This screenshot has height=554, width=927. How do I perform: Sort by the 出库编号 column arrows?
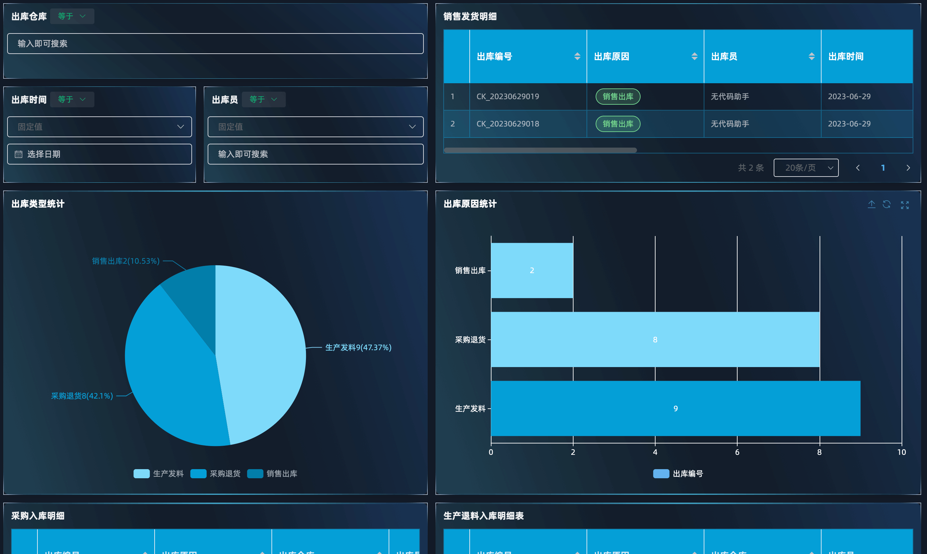(577, 56)
